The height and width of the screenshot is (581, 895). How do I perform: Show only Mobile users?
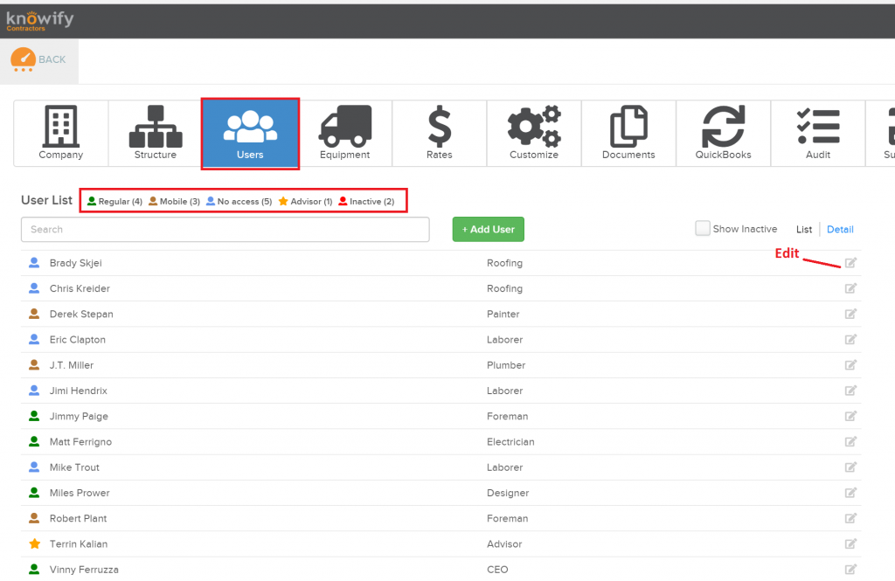pos(174,200)
